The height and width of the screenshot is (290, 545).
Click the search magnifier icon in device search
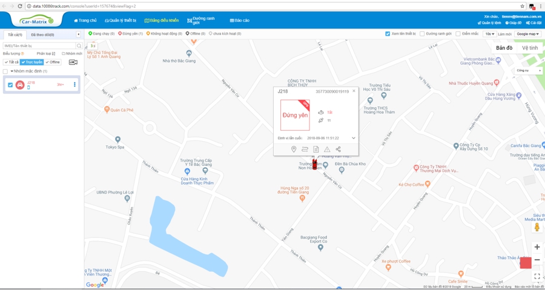[x=79, y=46]
